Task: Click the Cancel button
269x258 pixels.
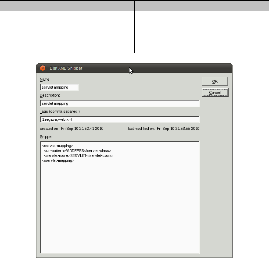Action: 215,93
